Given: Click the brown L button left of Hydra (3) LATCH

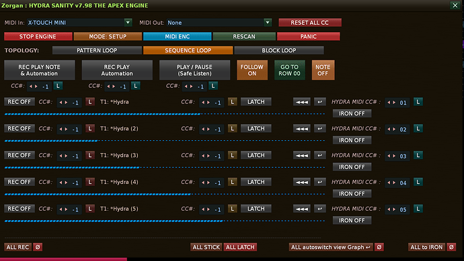Looking at the screenshot, I should click(x=232, y=155).
